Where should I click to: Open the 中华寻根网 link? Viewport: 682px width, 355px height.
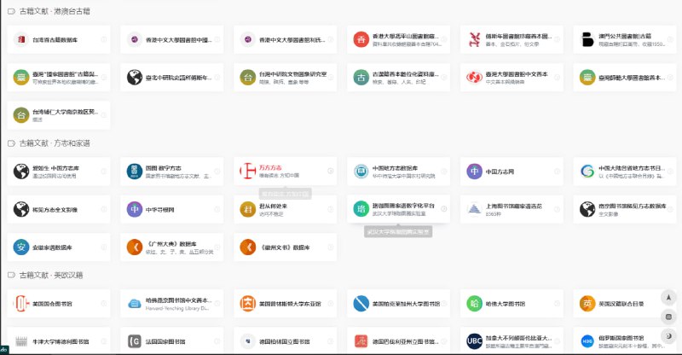(x=160, y=210)
